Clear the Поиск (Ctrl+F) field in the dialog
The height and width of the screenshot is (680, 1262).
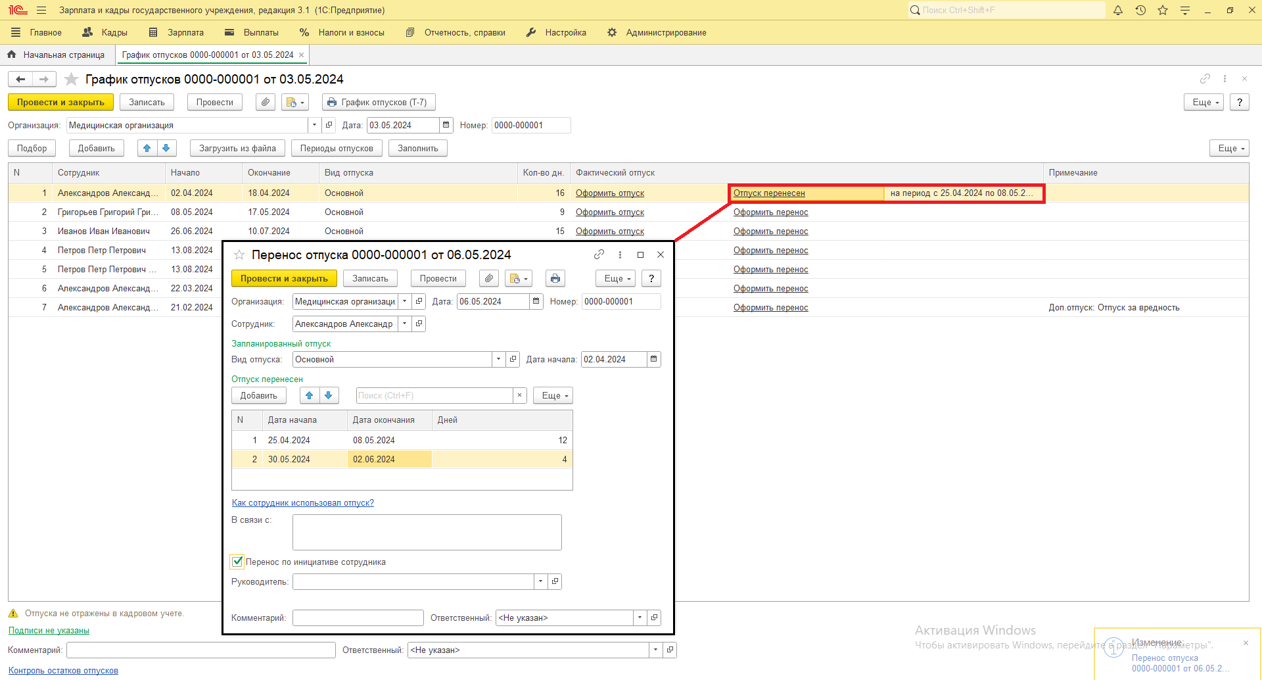pyautogui.click(x=520, y=396)
